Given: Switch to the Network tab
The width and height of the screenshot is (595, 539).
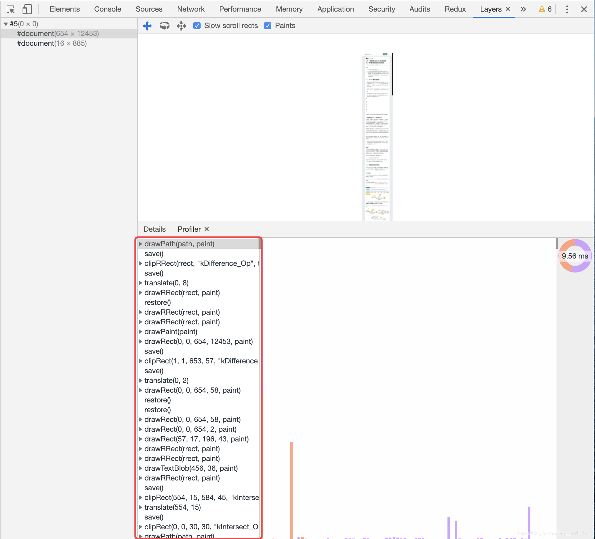Looking at the screenshot, I should click(191, 9).
